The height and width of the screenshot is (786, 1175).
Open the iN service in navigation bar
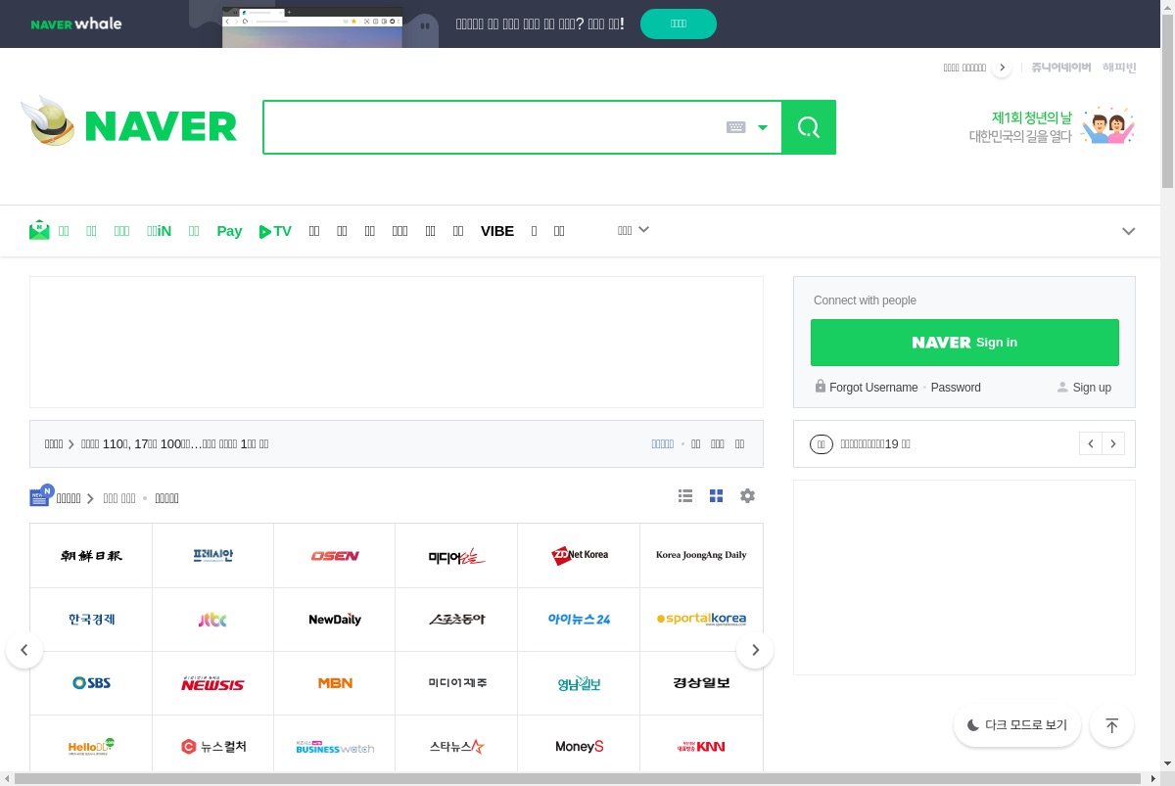click(x=159, y=231)
